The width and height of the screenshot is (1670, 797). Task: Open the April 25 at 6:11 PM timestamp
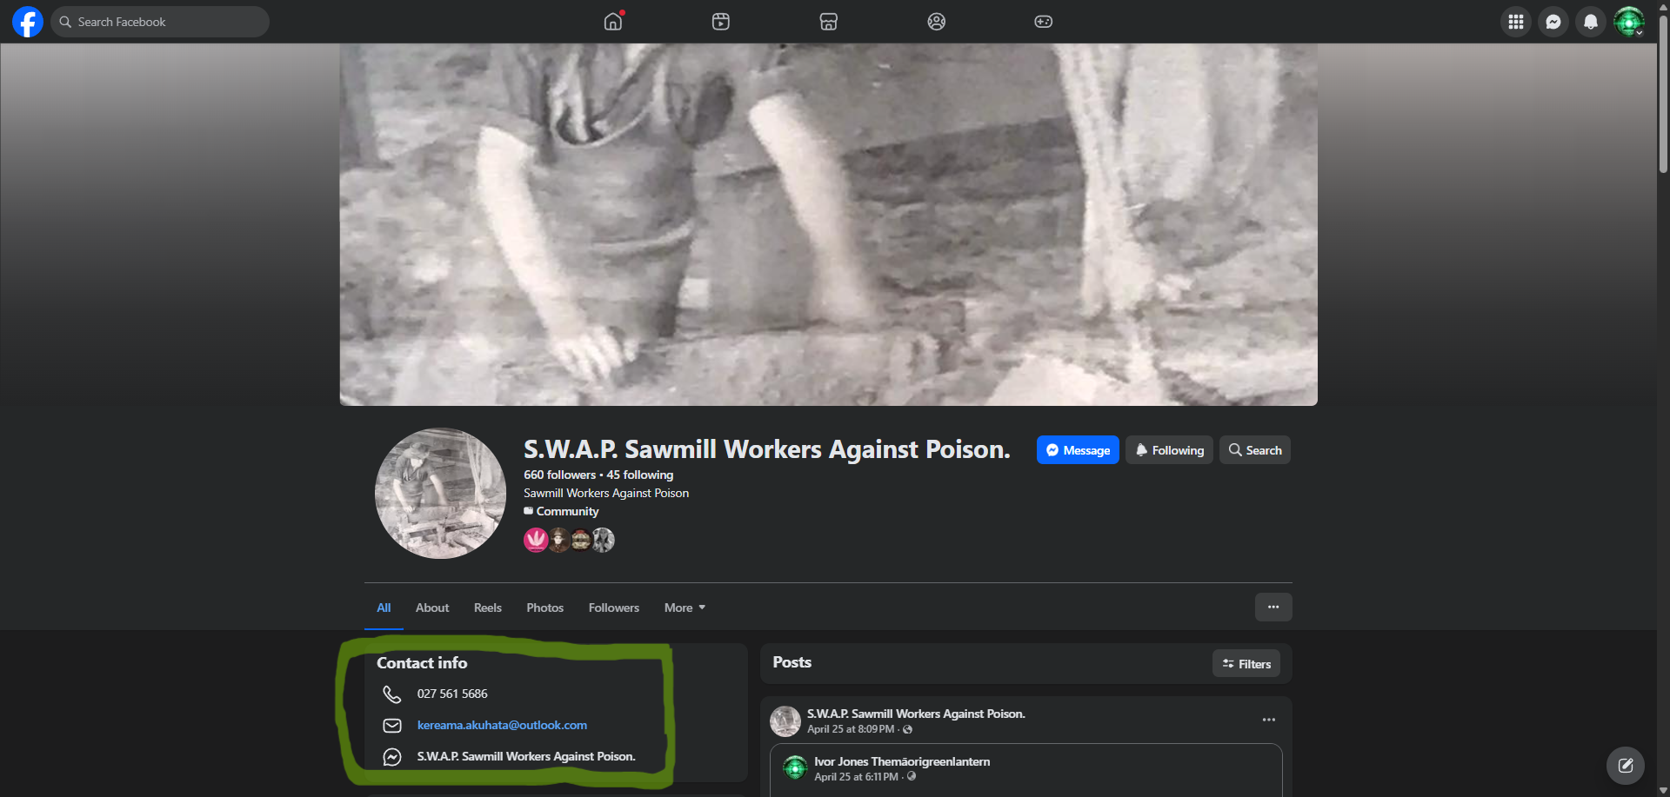(857, 777)
